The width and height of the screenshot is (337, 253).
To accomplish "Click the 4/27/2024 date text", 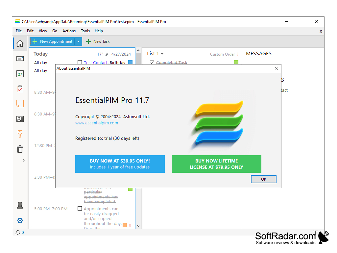I will [x=121, y=54].
